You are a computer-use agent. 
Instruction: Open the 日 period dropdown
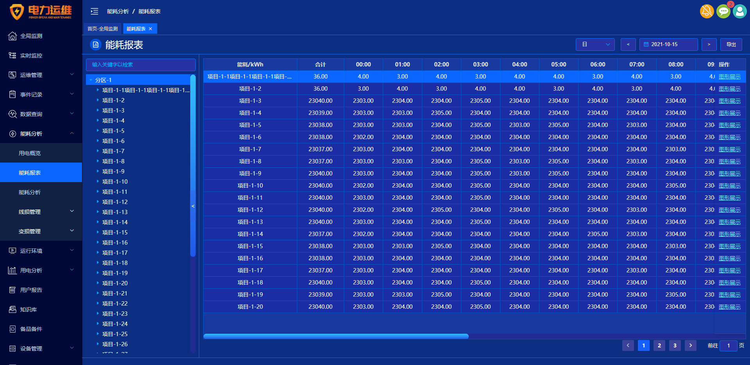[595, 45]
